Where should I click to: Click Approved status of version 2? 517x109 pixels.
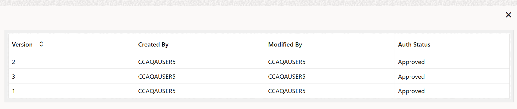coord(411,62)
